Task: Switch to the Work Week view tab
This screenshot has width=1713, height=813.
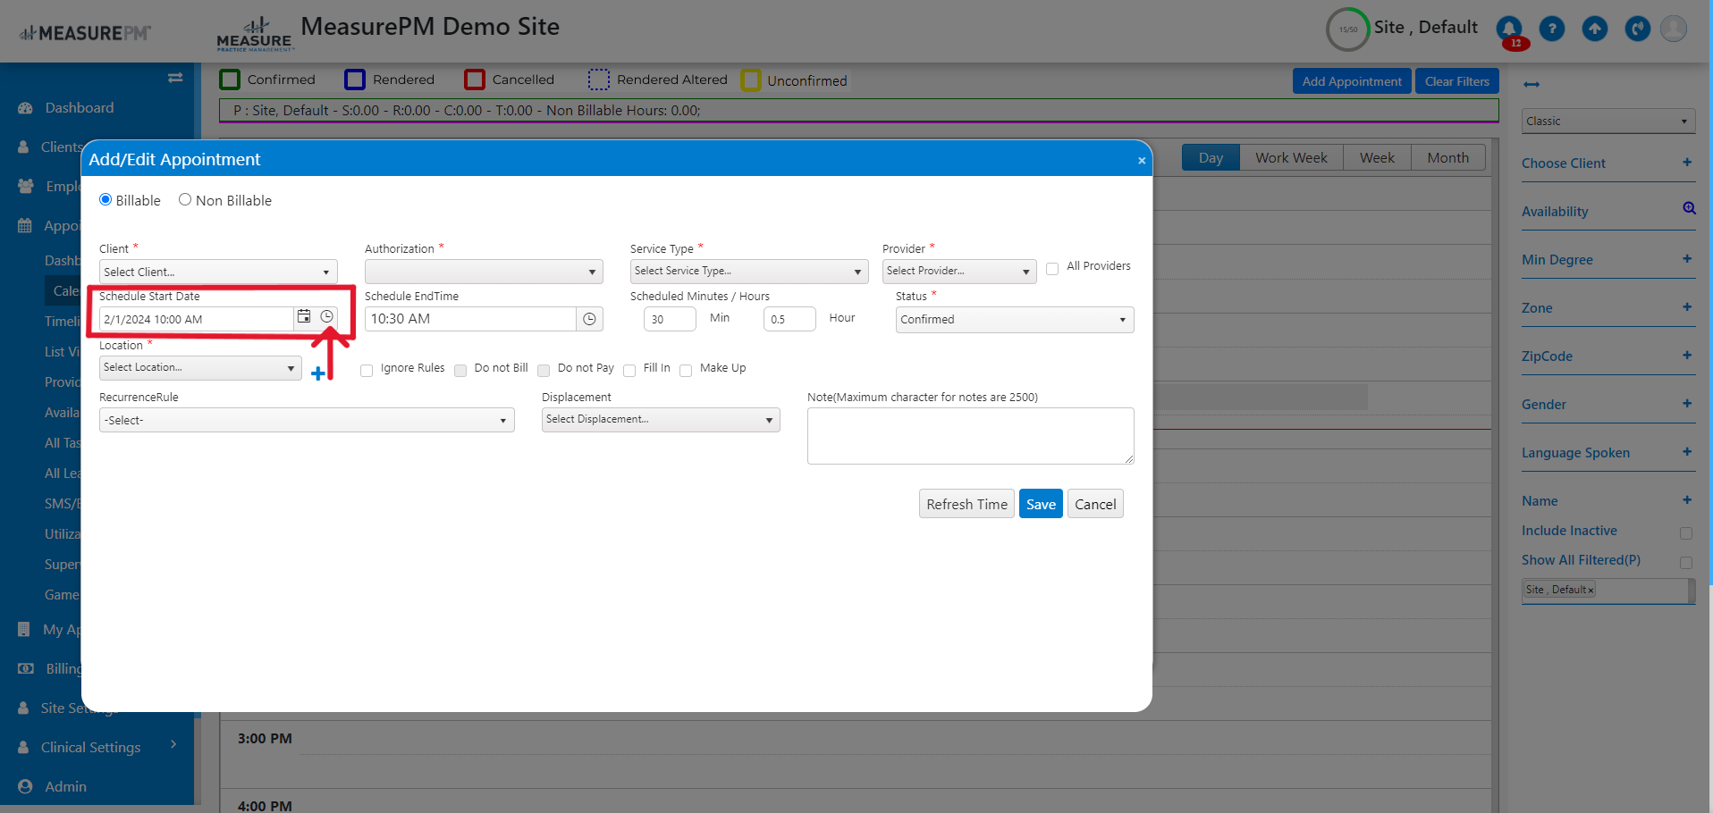Action: pos(1291,158)
